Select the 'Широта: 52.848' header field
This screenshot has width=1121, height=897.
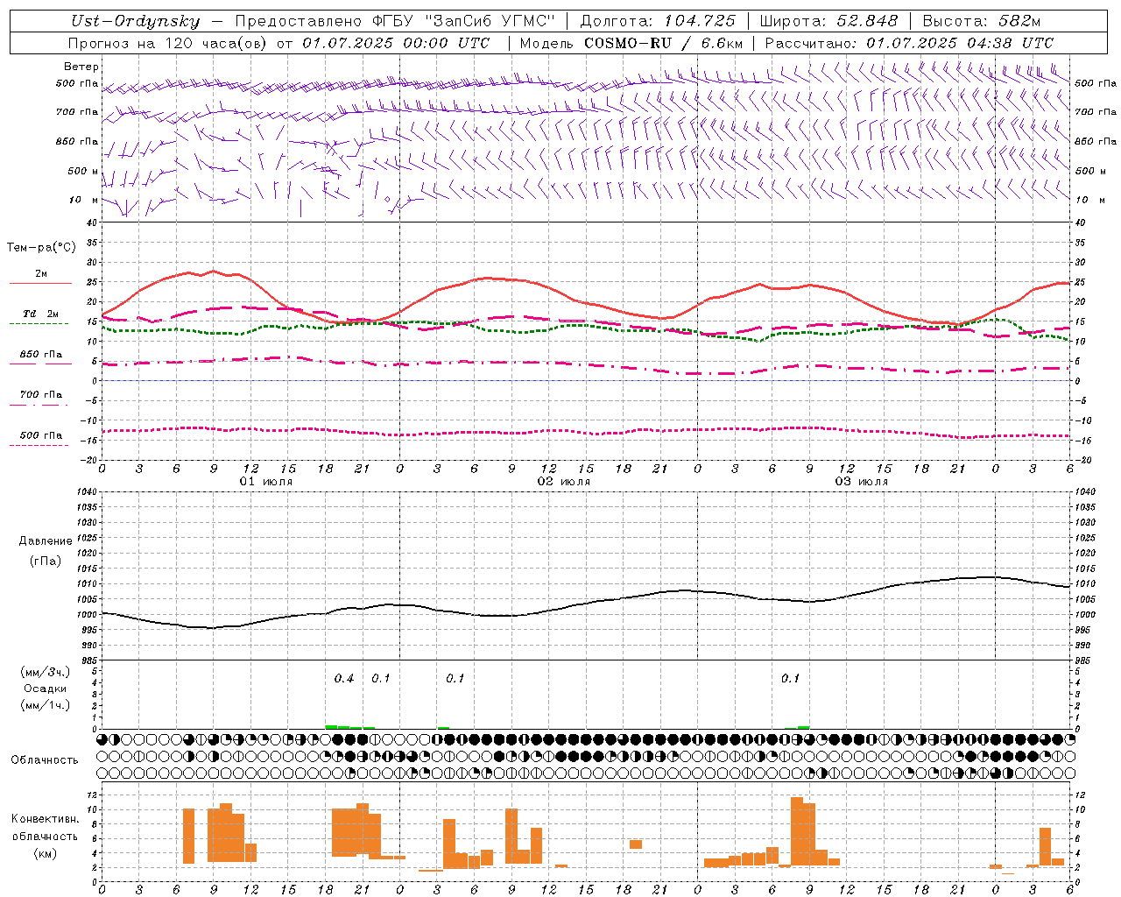828,21
